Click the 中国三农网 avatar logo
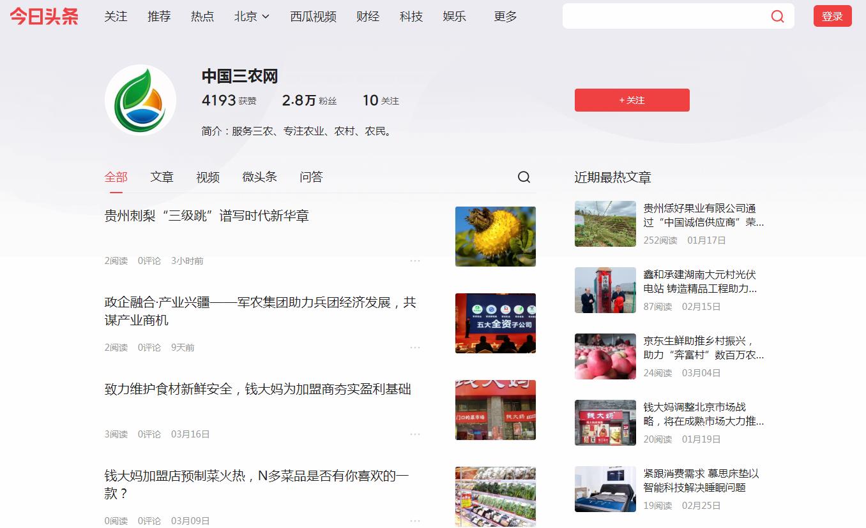This screenshot has width=866, height=528. point(141,100)
